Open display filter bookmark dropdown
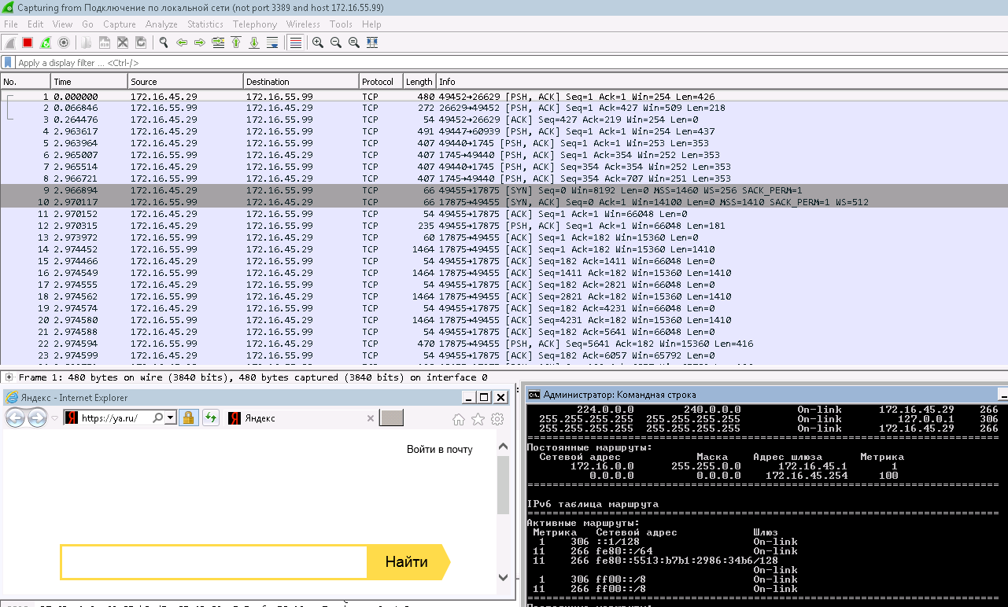Image resolution: width=1008 pixels, height=607 pixels. 8,63
